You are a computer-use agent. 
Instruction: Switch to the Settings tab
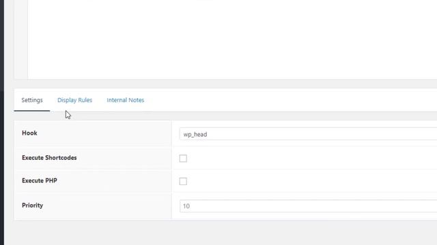32,100
